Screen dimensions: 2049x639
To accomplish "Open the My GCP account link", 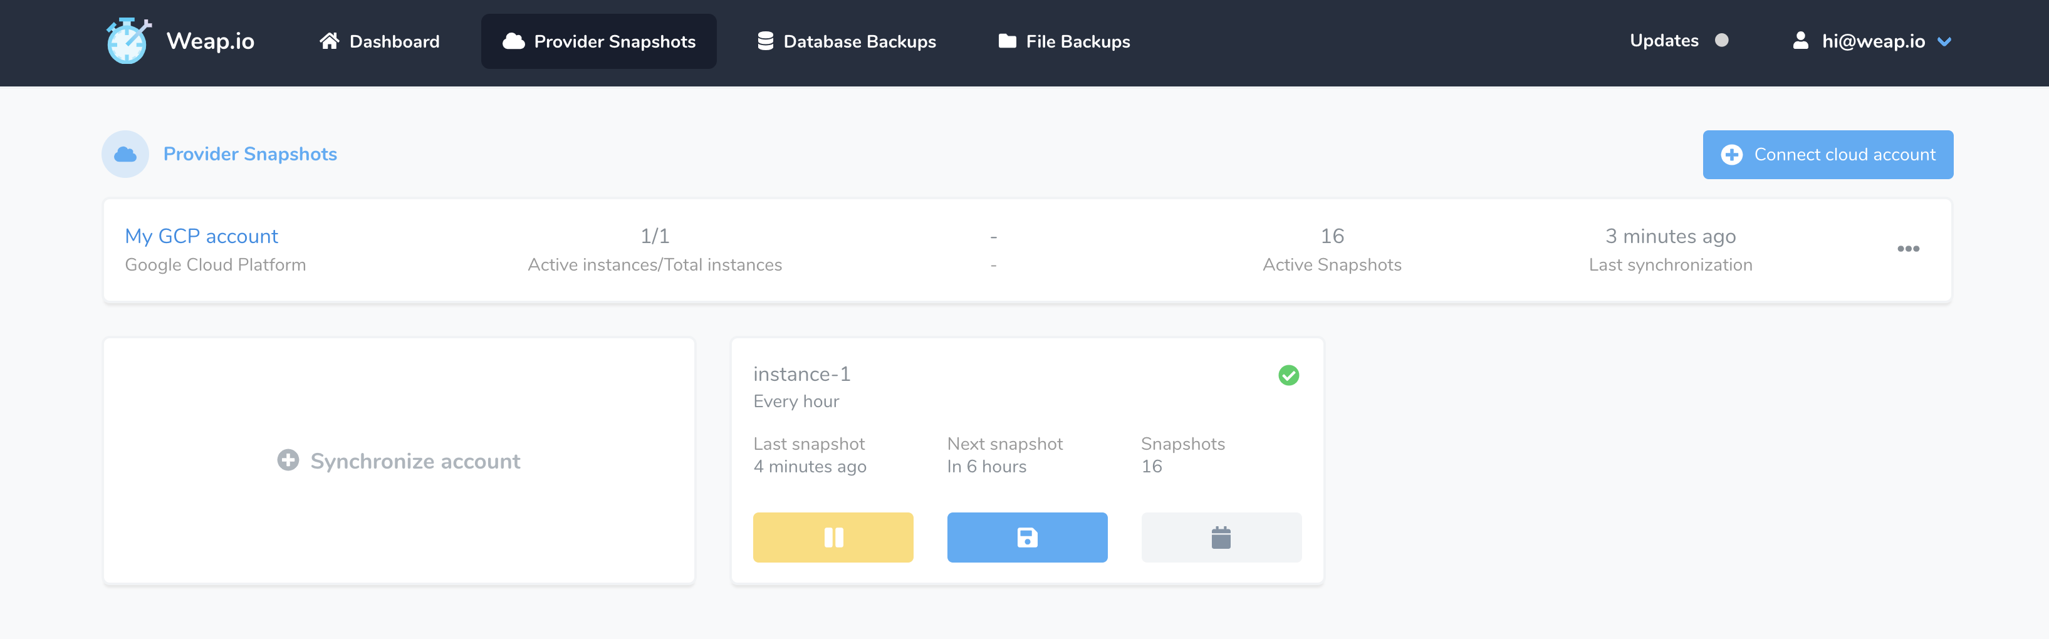I will click(x=201, y=236).
